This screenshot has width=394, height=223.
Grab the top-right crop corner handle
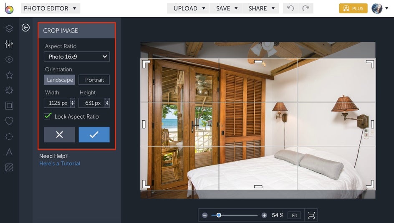(x=370, y=64)
